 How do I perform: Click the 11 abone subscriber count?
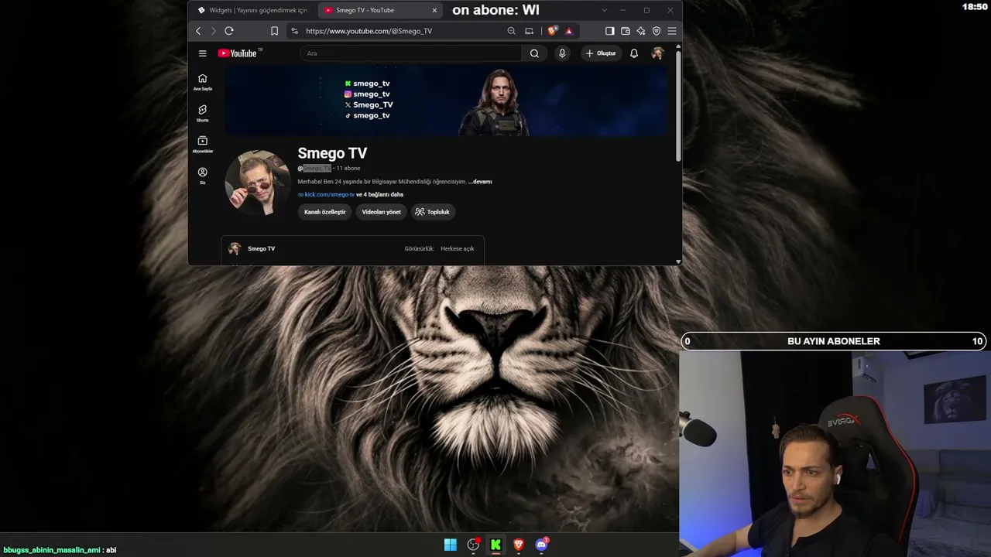click(x=348, y=168)
